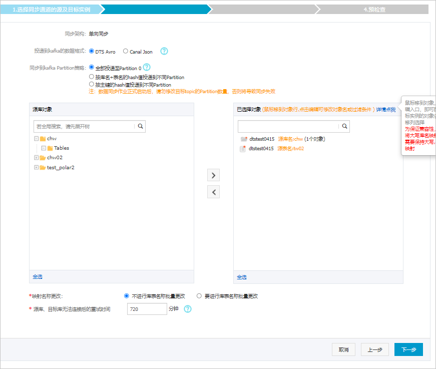Select dtstest0415 row with source table tw02
436x369 pixels.
[276, 149]
